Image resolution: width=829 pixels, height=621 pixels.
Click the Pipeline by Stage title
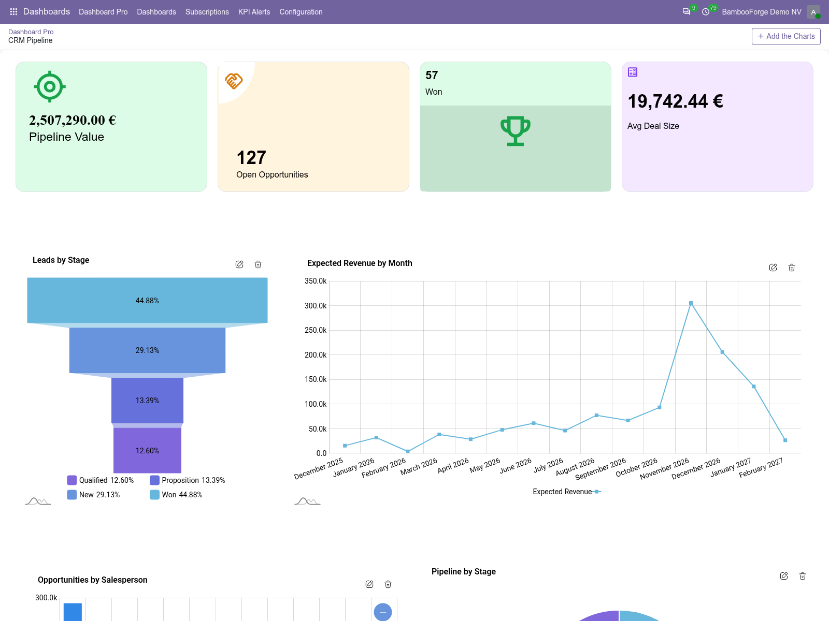point(464,571)
